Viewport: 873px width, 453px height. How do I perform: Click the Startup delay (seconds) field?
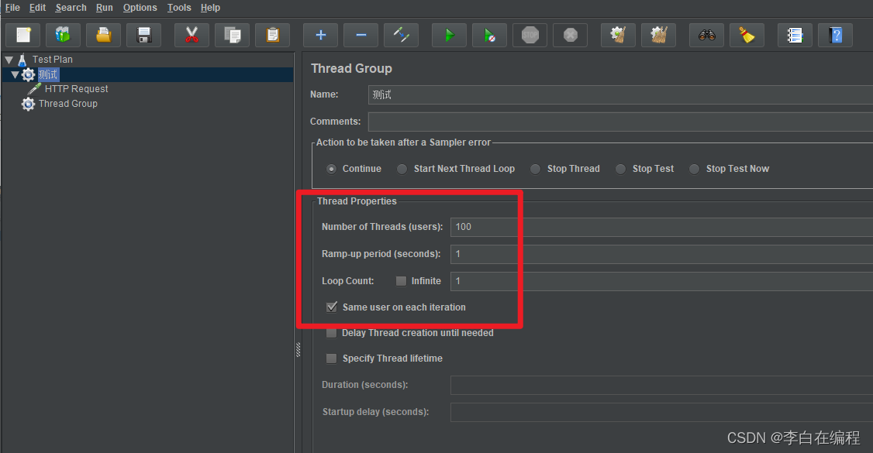[x=661, y=412]
